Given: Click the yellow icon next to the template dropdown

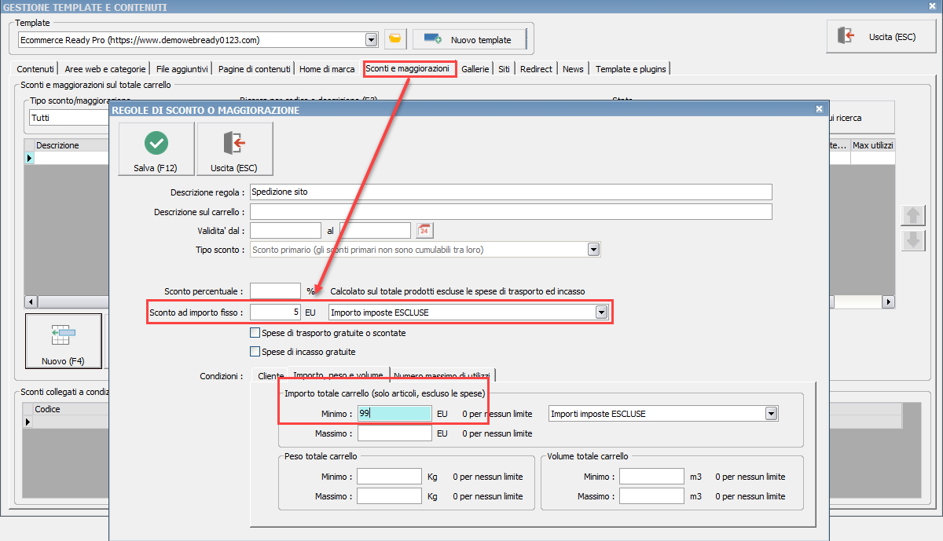Looking at the screenshot, I should pyautogui.click(x=395, y=39).
